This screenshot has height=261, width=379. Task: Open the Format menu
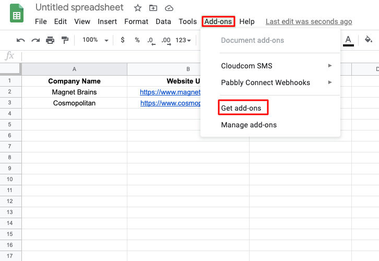[x=136, y=21]
